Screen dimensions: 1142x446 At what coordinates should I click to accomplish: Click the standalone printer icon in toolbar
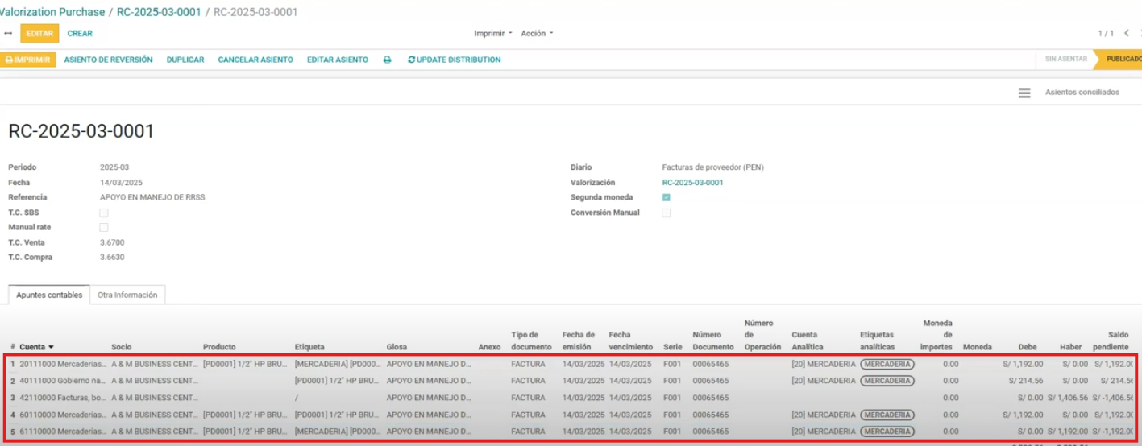click(387, 60)
